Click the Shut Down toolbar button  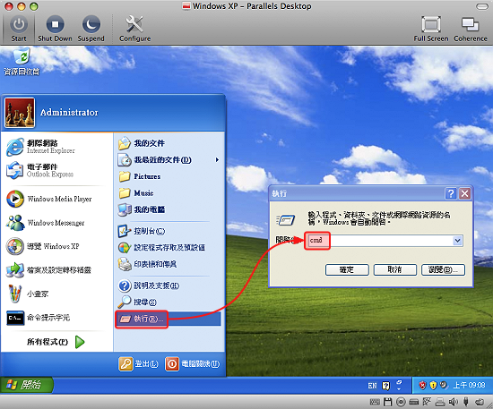pyautogui.click(x=55, y=29)
